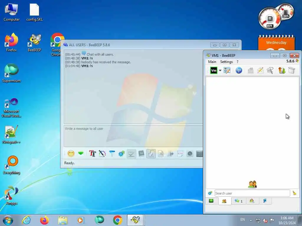Open the edit profile icon in BeeBEEP toolbar
This screenshot has height=226, width=302.
[227, 70]
